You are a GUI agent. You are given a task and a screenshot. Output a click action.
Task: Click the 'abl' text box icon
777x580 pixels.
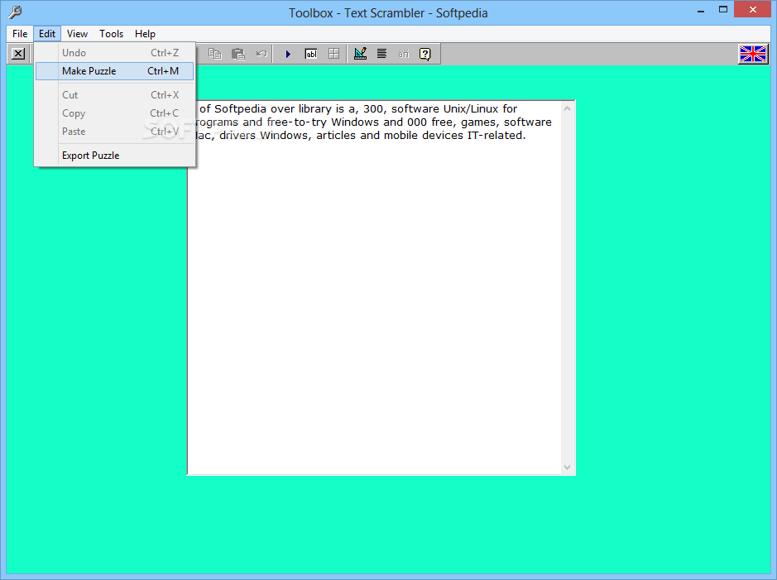pyautogui.click(x=310, y=54)
